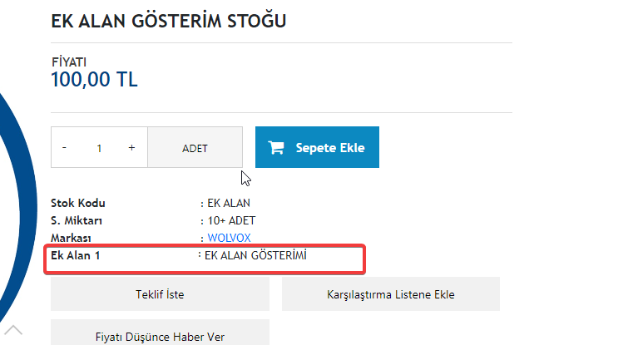Viewport: 623px width, 345px height.
Task: Decrease quantity with the minus button
Action: pos(64,148)
